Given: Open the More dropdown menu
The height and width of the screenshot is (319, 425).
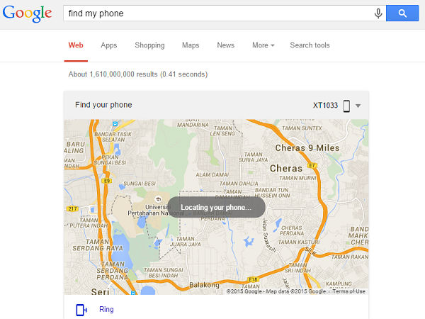Looking at the screenshot, I should (263, 45).
